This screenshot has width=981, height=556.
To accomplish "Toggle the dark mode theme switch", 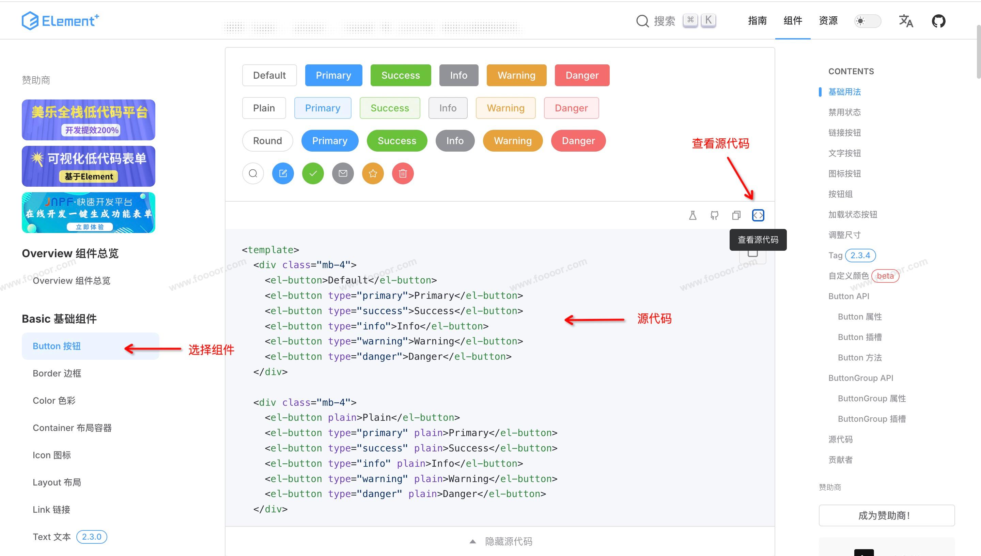I will (x=867, y=21).
